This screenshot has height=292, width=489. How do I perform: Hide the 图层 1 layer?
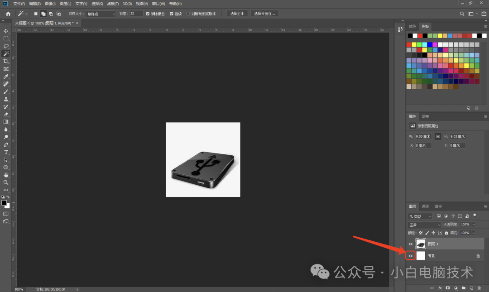(x=411, y=244)
